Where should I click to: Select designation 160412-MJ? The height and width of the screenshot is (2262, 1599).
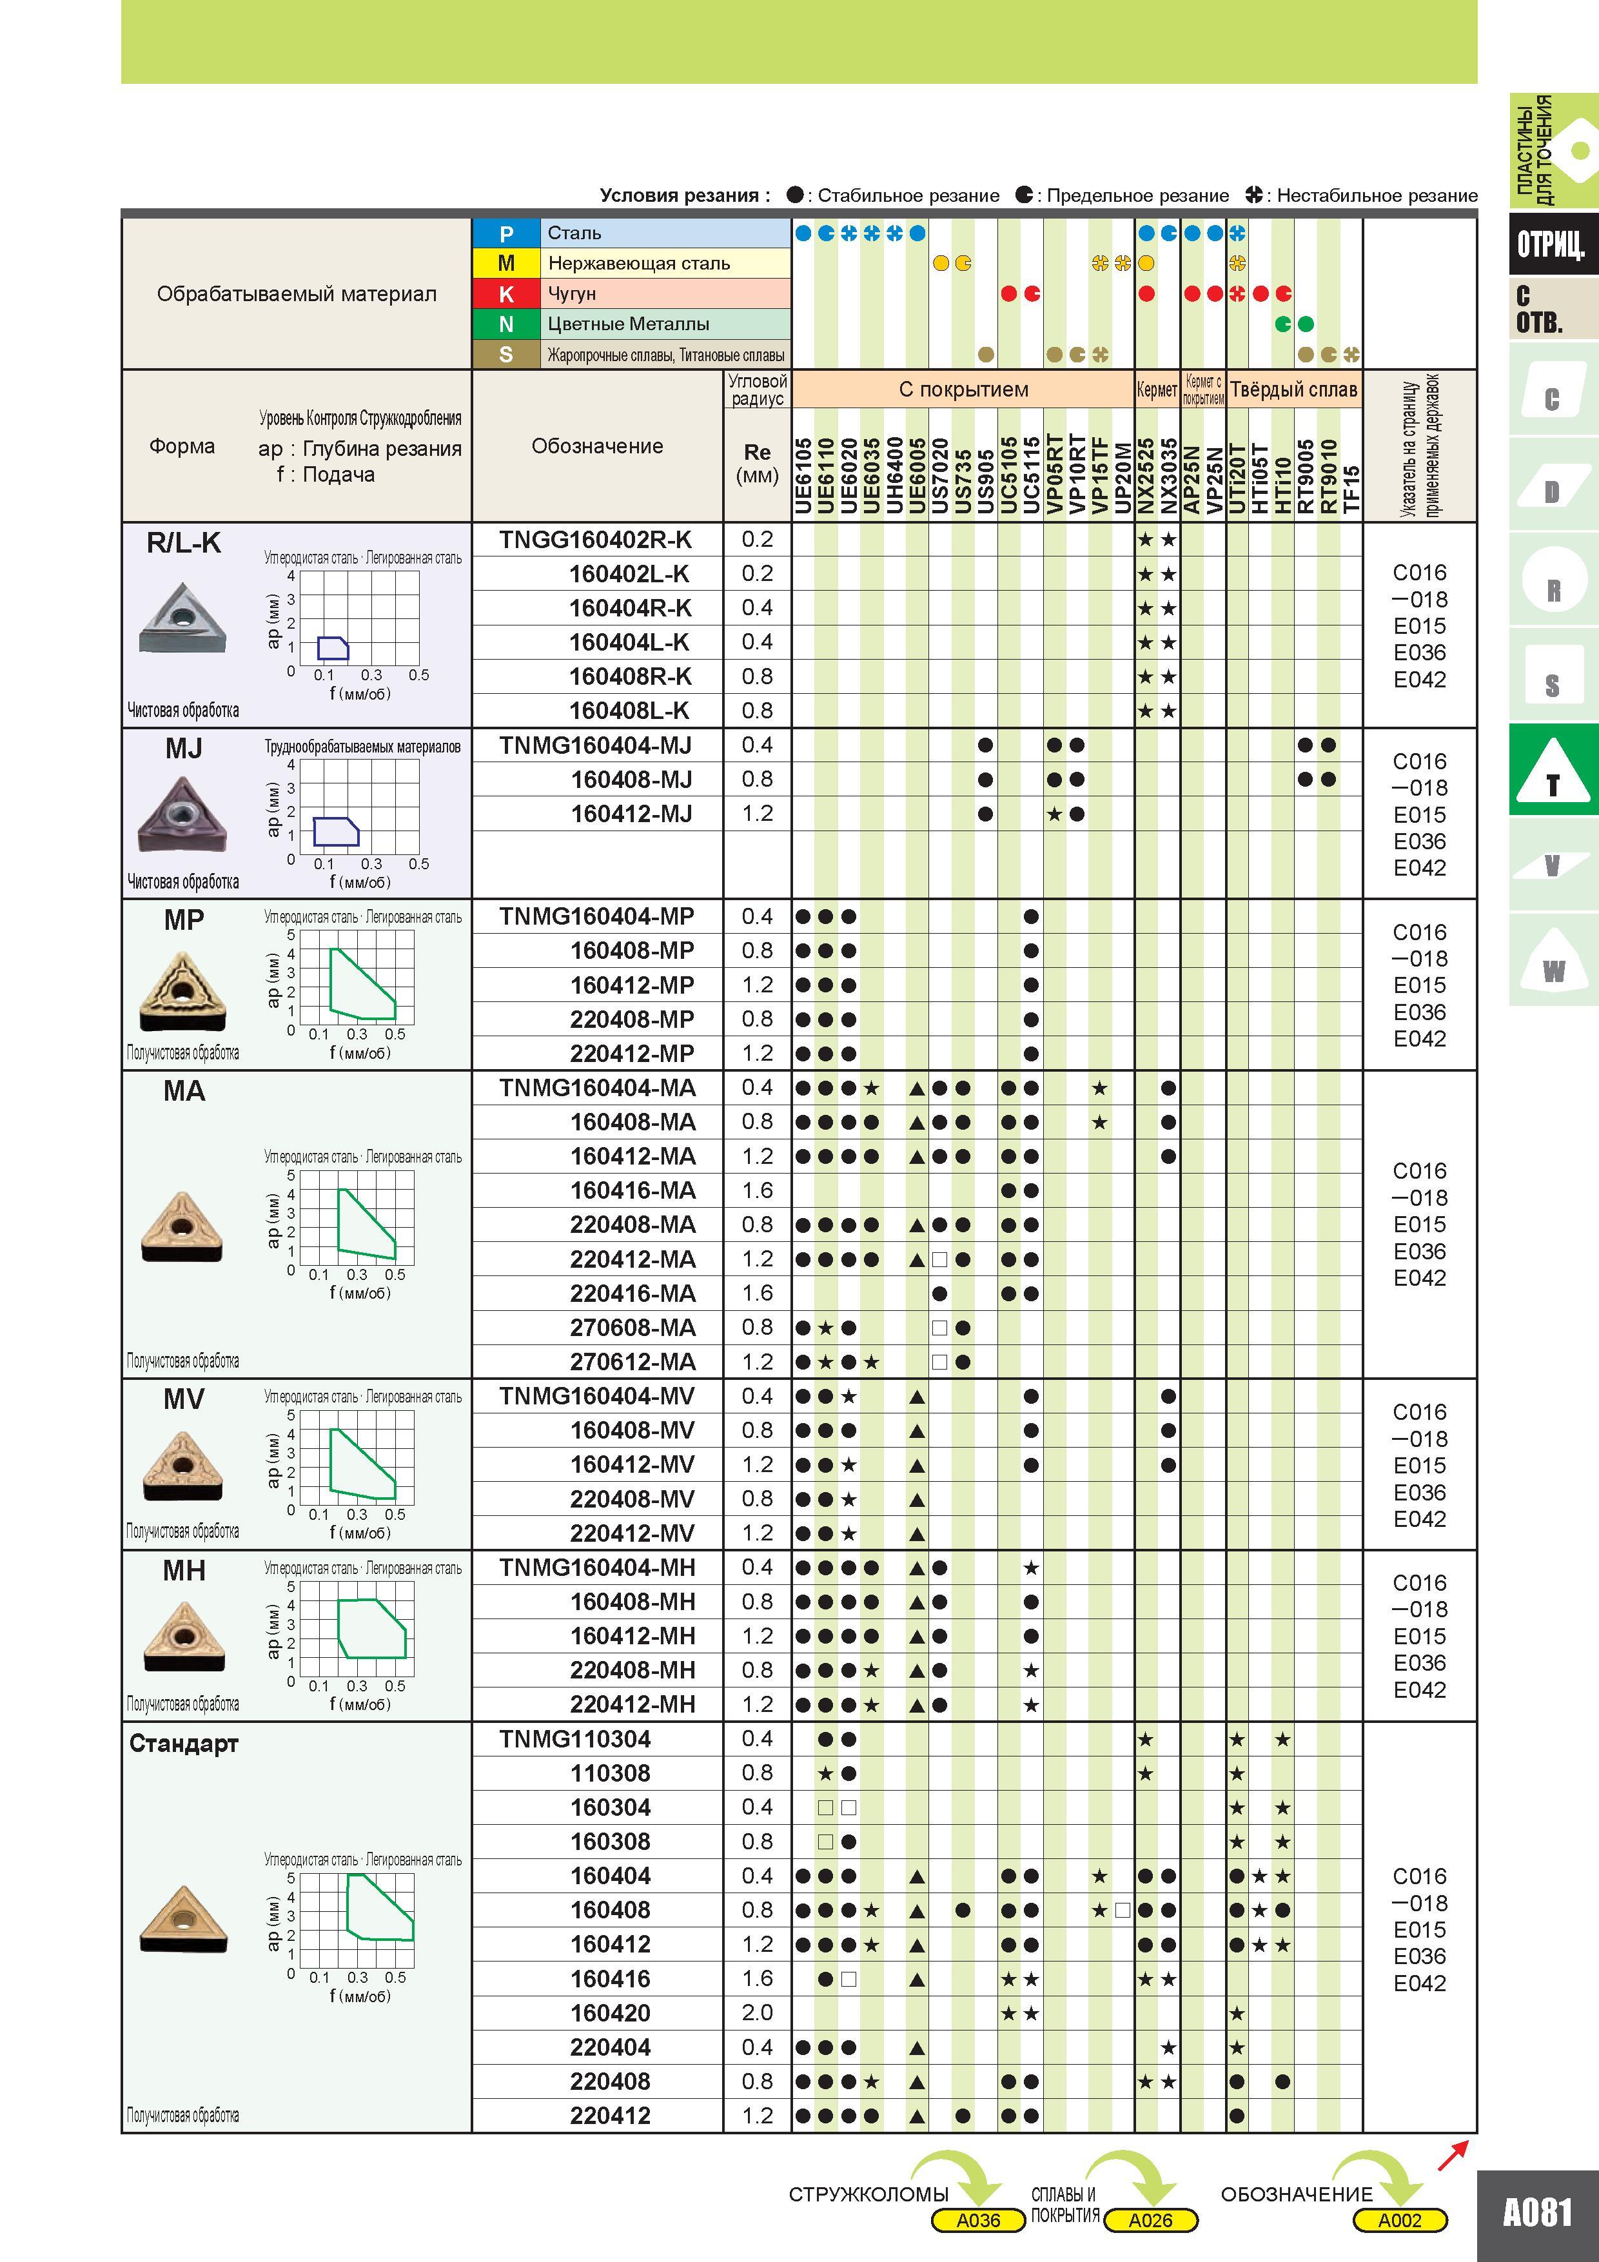pyautogui.click(x=631, y=814)
